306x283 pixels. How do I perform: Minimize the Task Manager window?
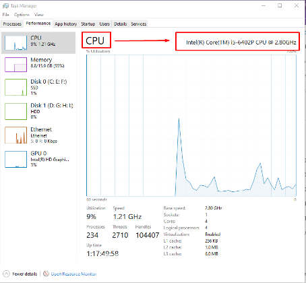264,5
